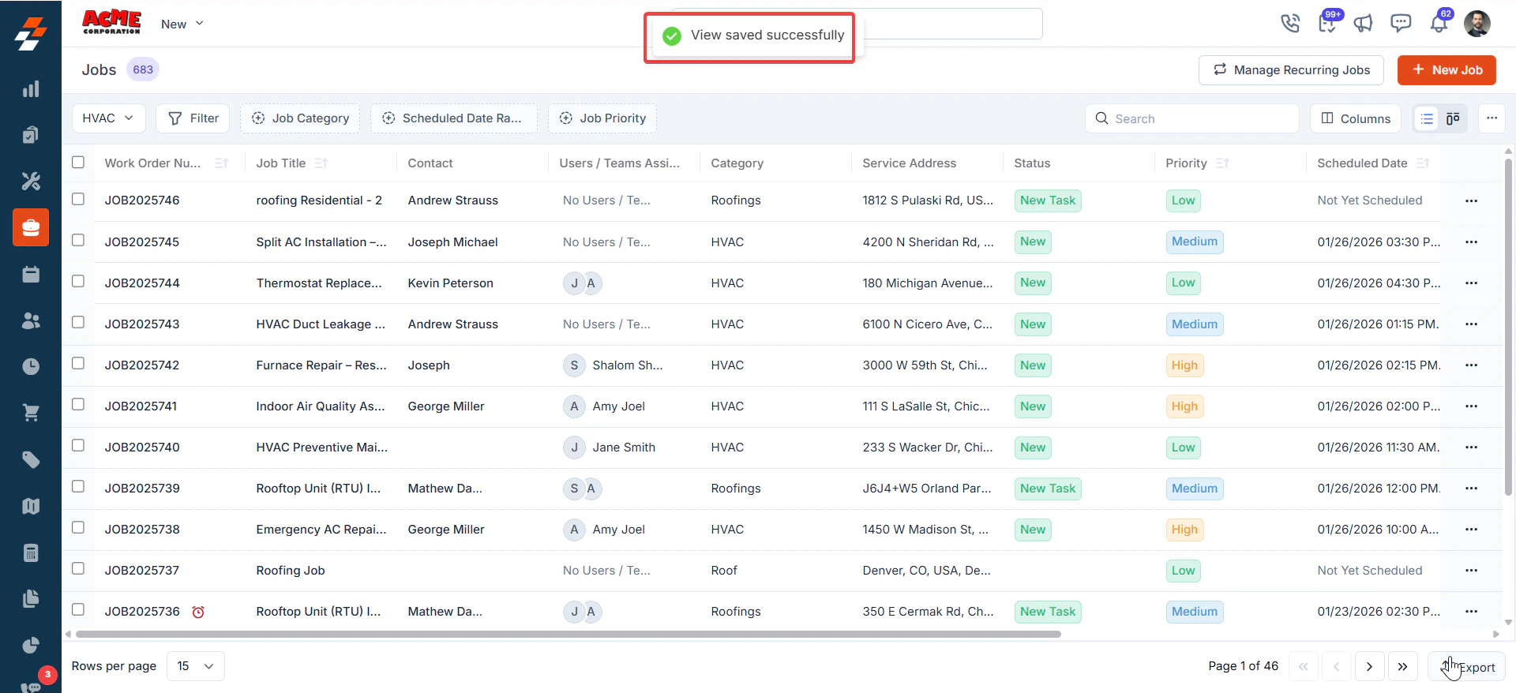
Task: Click the New Task status of JOB2025739
Action: click(1048, 489)
